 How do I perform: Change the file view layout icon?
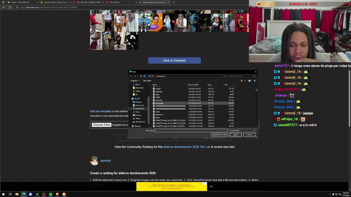click(242, 81)
